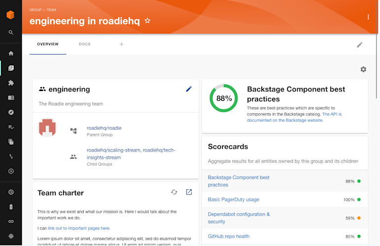Open Dependabot configuration & security scorecard
Image resolution: width=380 pixels, height=246 pixels.
click(x=239, y=218)
